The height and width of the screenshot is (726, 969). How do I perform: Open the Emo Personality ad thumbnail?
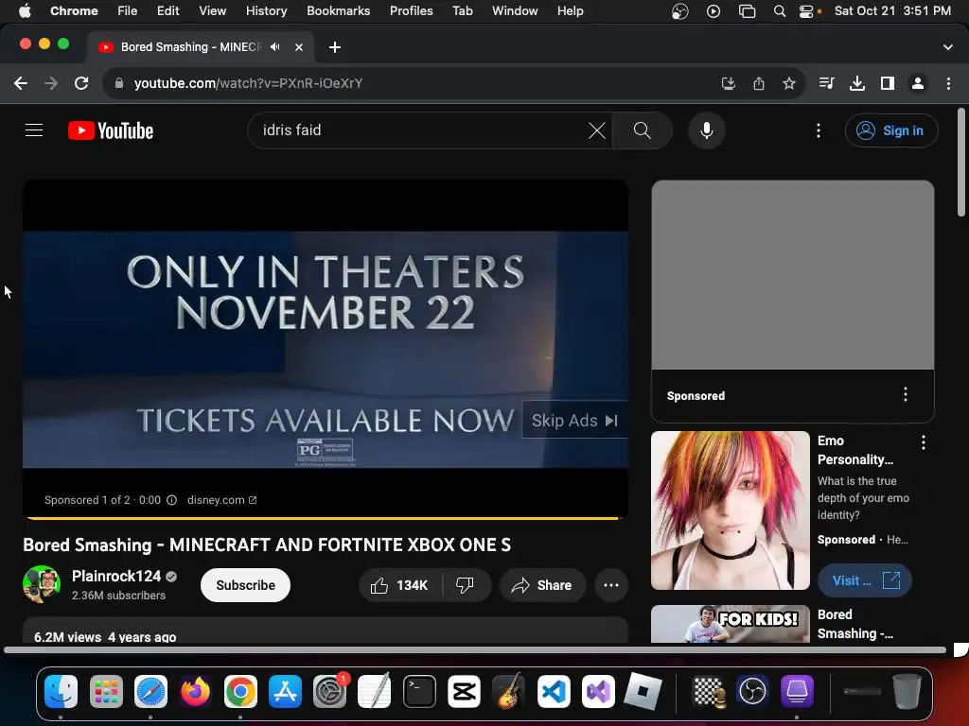tap(731, 510)
